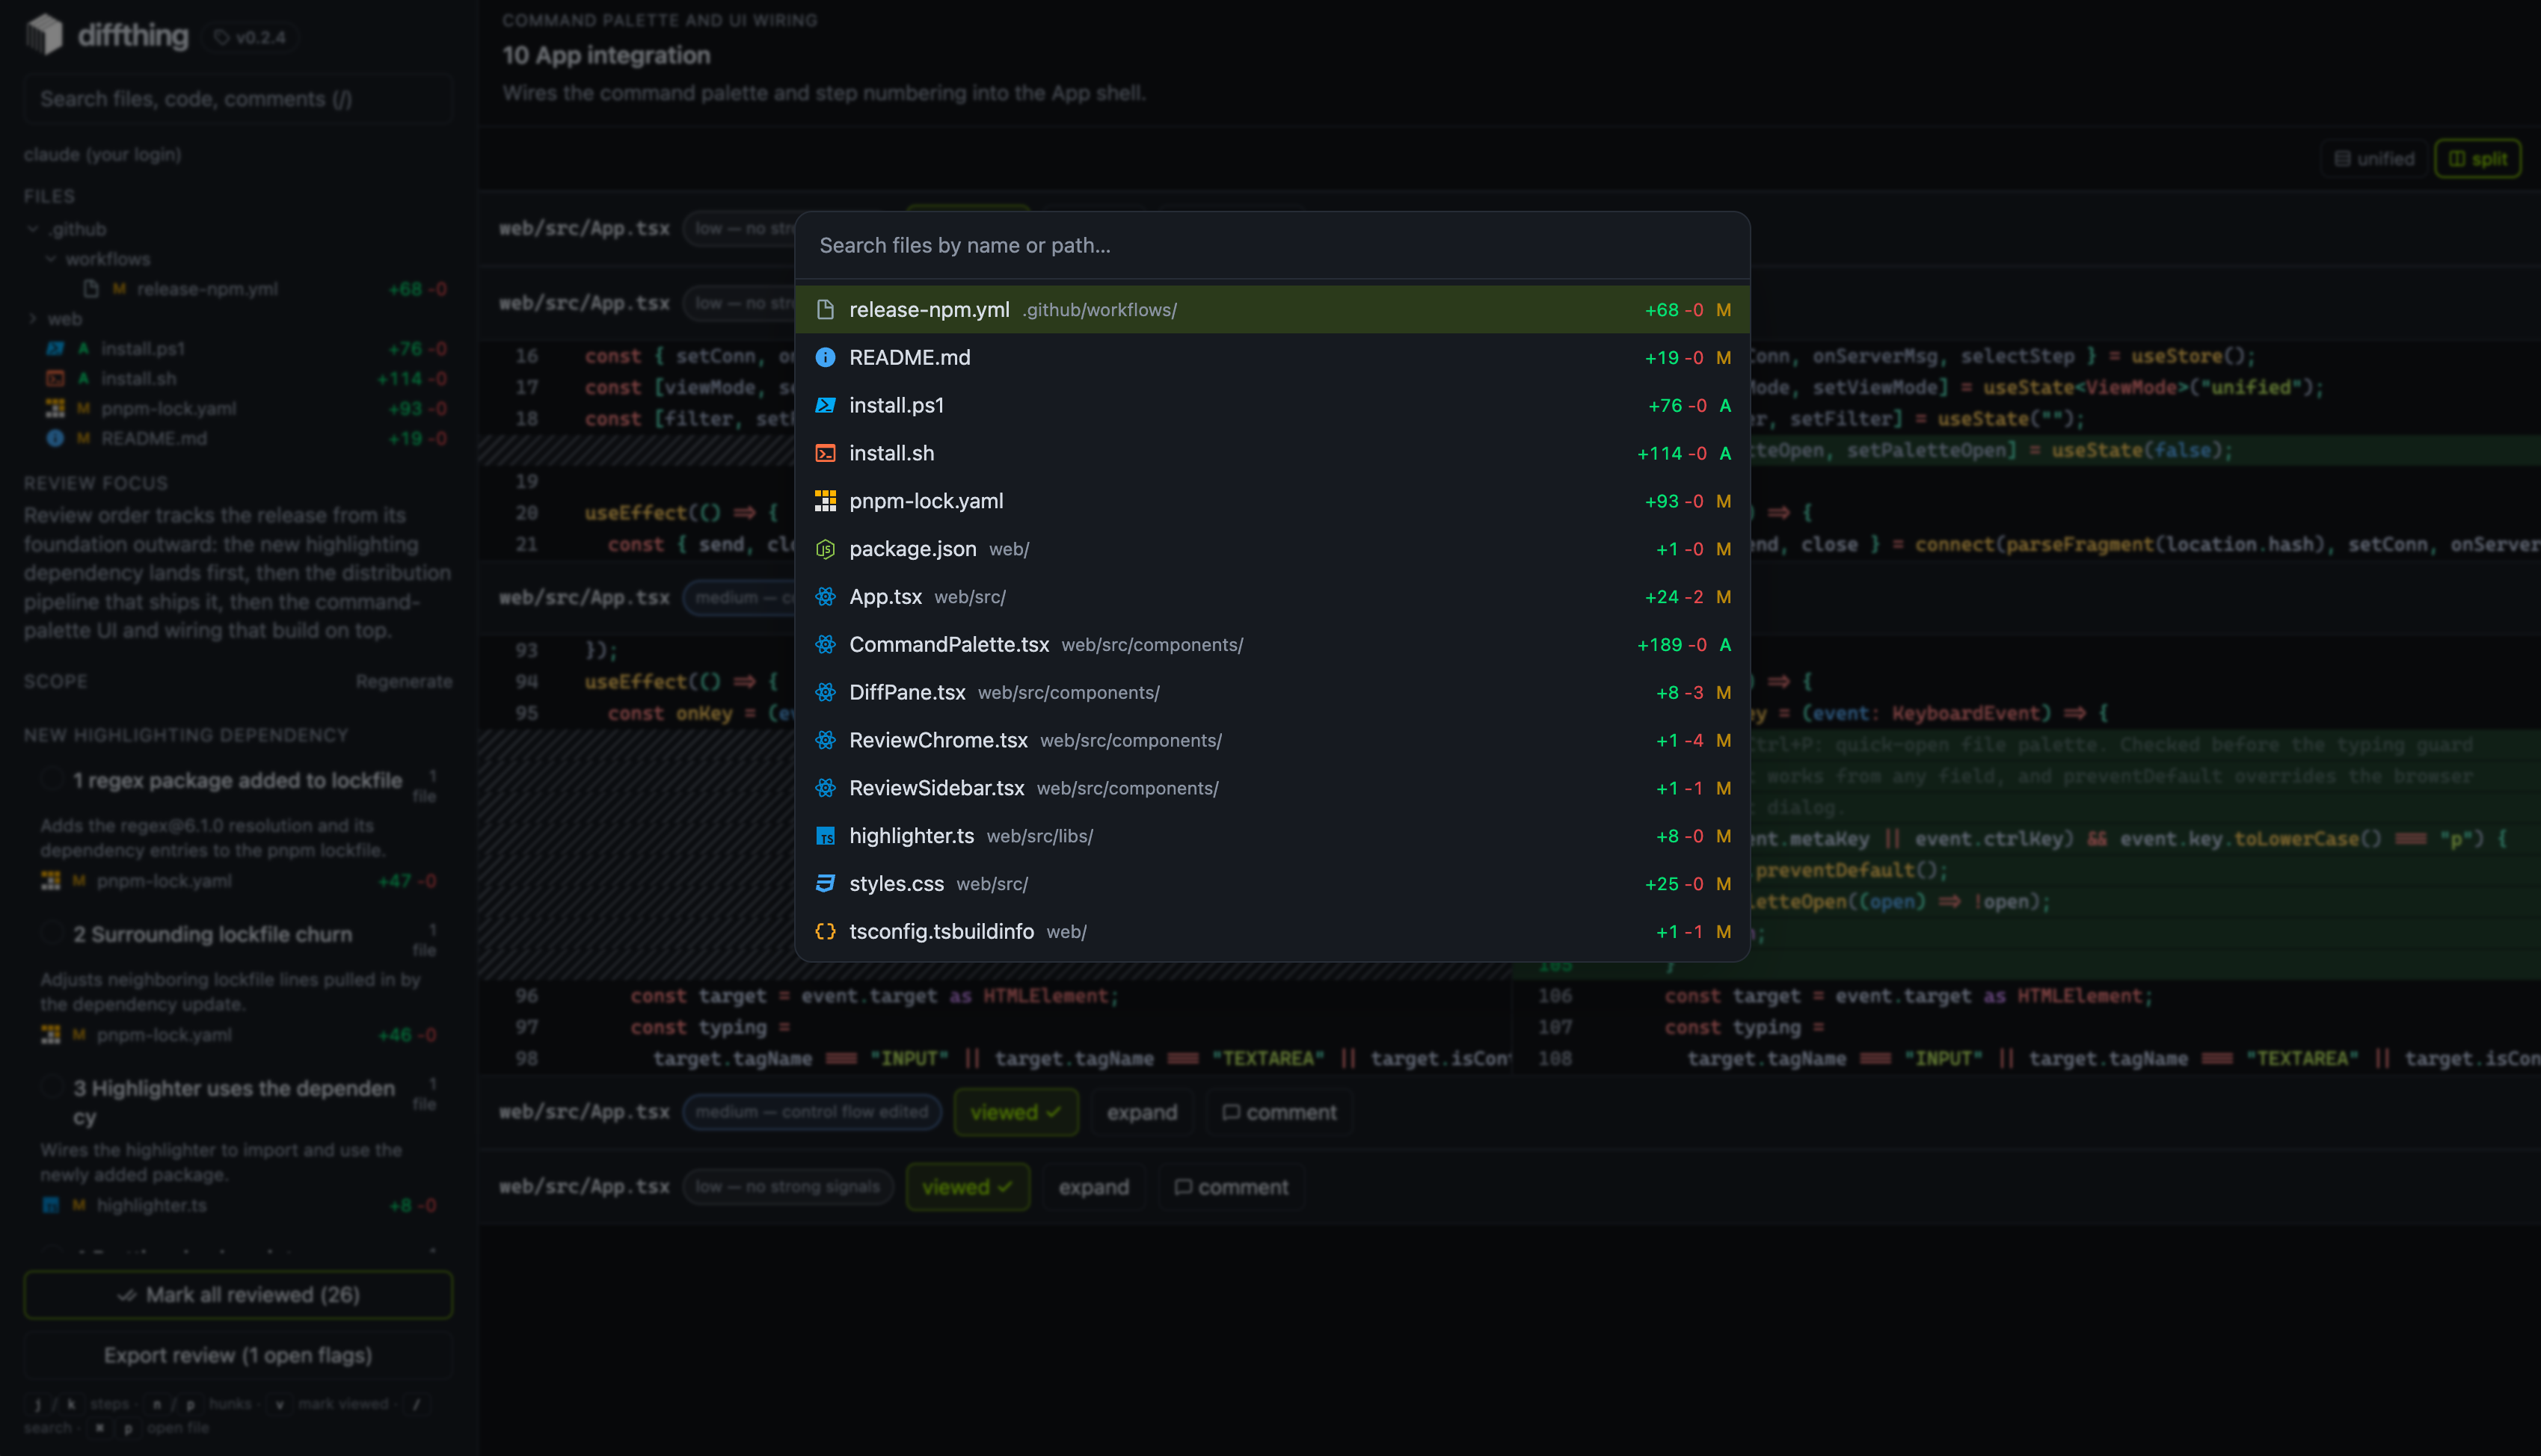Click the styles.css CSS icon

point(824,884)
